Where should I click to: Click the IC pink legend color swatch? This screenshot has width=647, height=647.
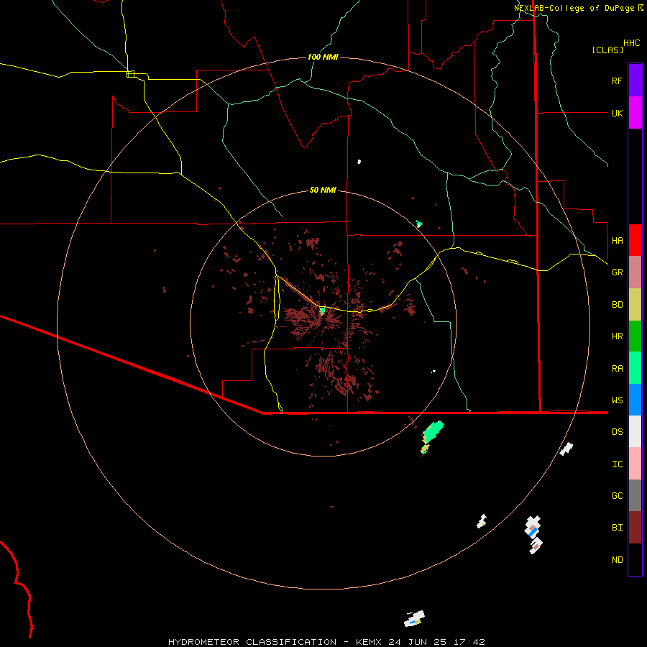(635, 464)
